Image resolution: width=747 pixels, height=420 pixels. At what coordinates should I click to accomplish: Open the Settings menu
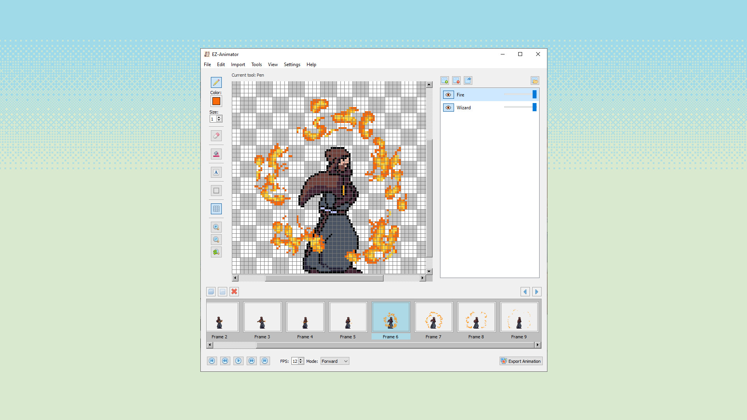coord(292,65)
